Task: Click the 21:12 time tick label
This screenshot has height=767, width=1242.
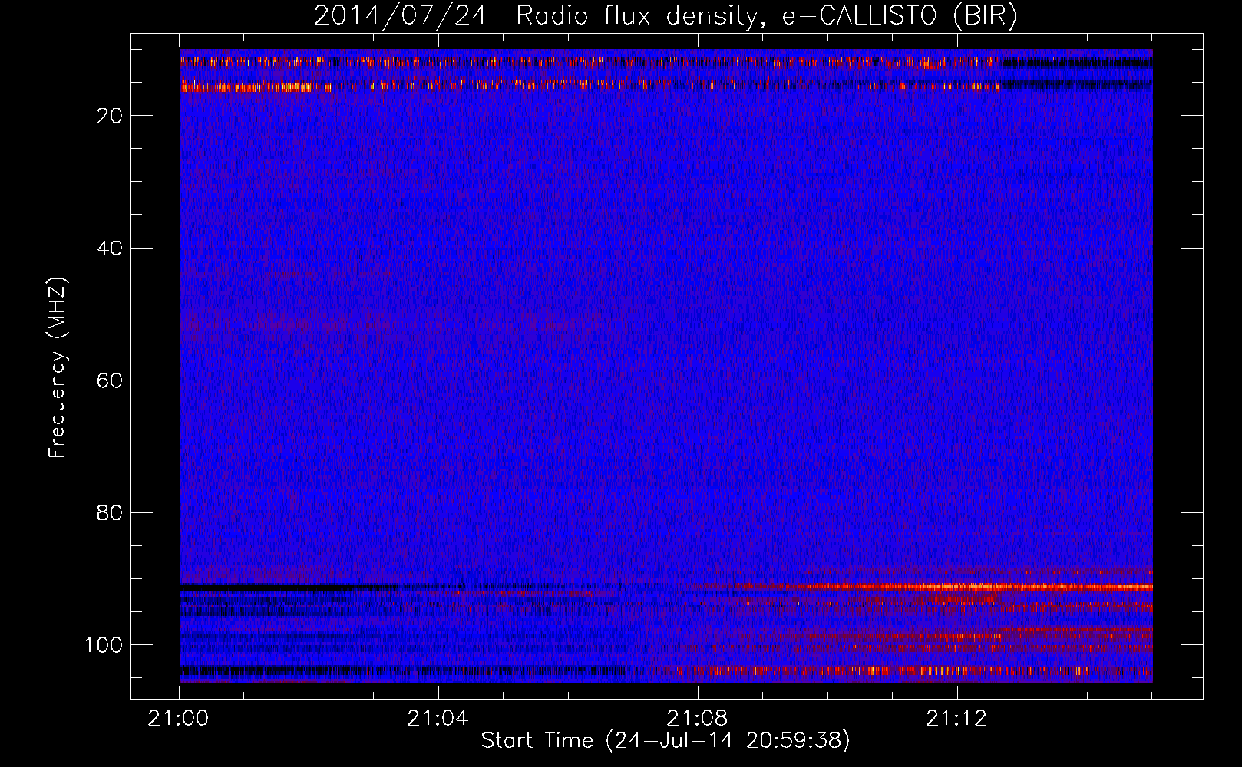Action: (x=956, y=719)
